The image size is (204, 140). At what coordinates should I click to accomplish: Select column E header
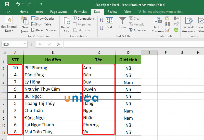(x=149, y=53)
